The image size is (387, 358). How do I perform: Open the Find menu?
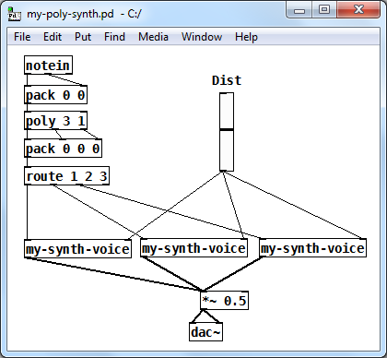[114, 37]
